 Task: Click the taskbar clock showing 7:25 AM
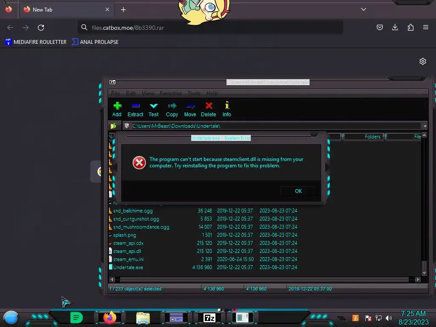click(413, 318)
